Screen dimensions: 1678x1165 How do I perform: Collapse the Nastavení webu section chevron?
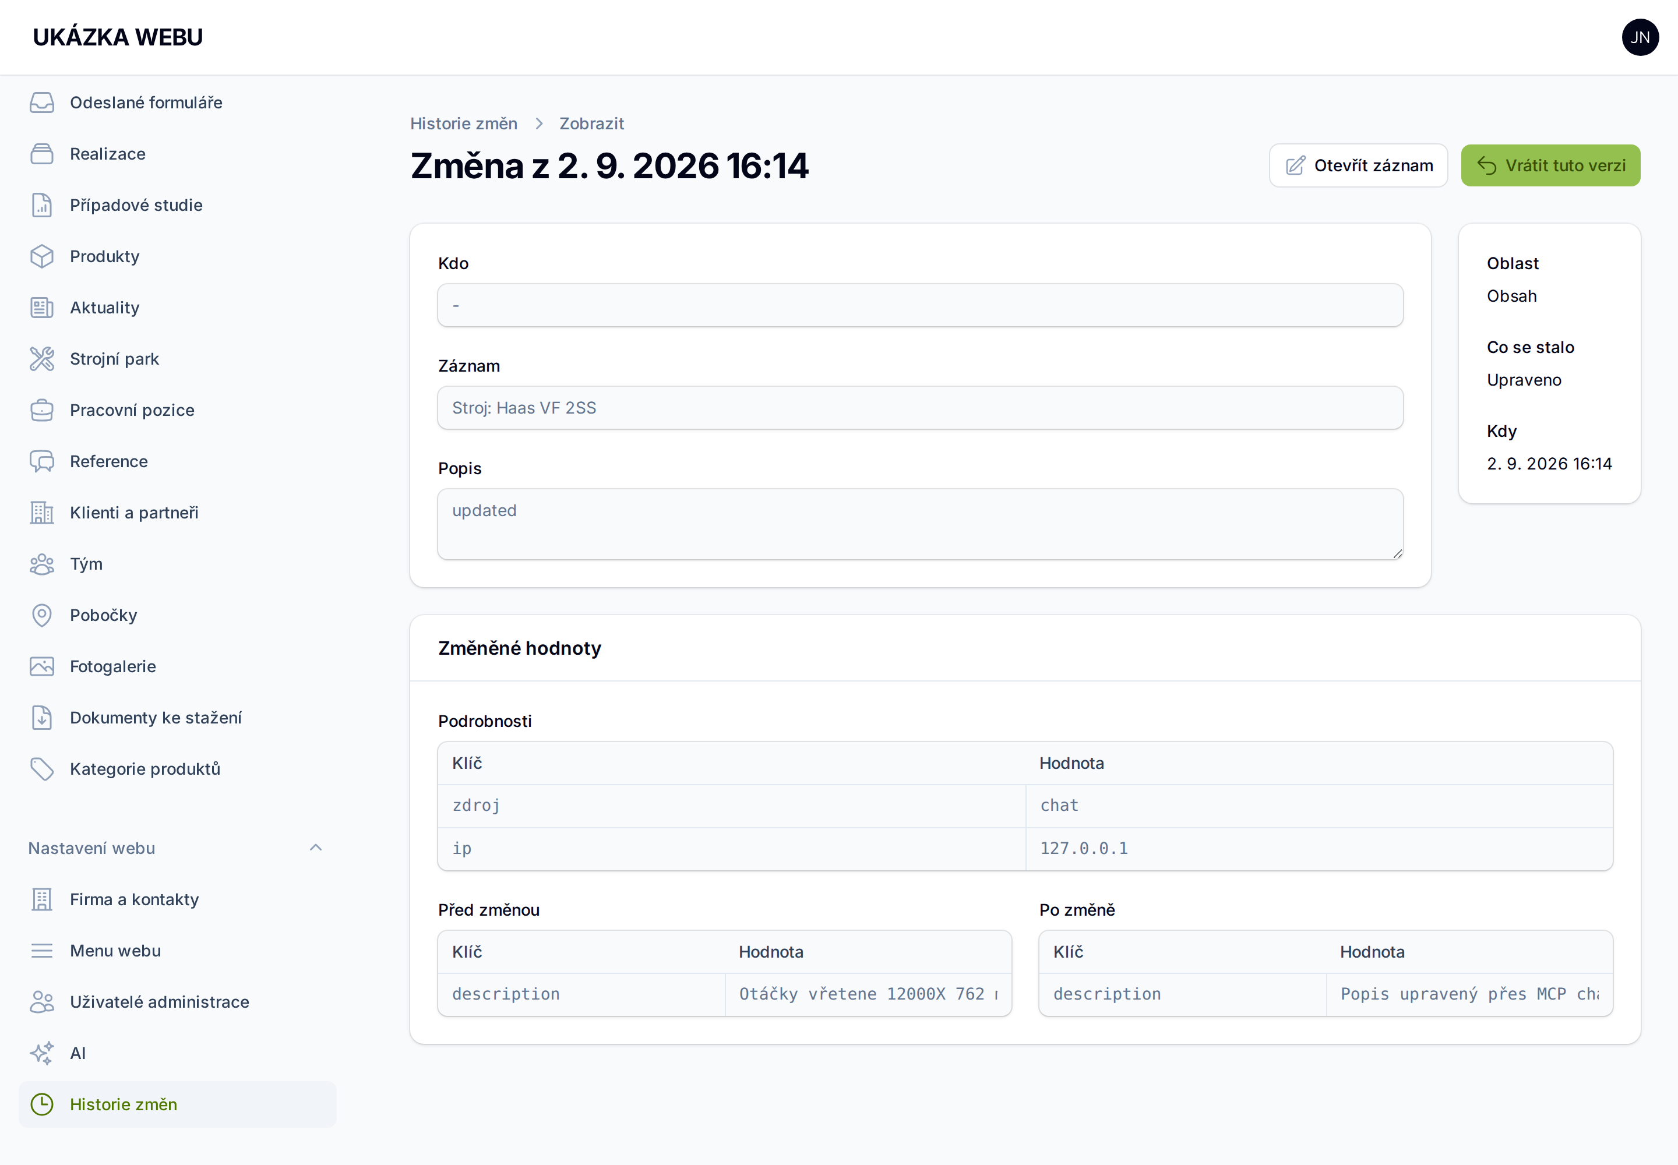315,848
